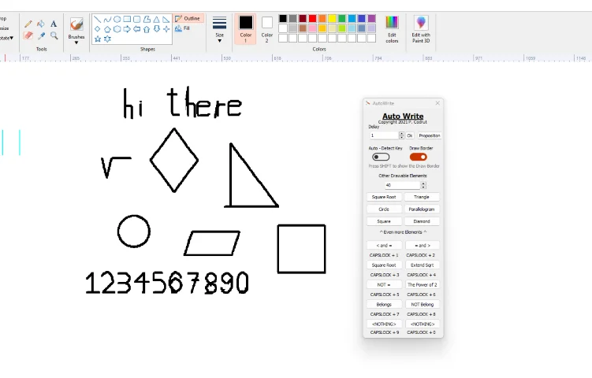Decrease the drawable element size 40 spinner
This screenshot has height=378, width=592.
[x=423, y=187]
